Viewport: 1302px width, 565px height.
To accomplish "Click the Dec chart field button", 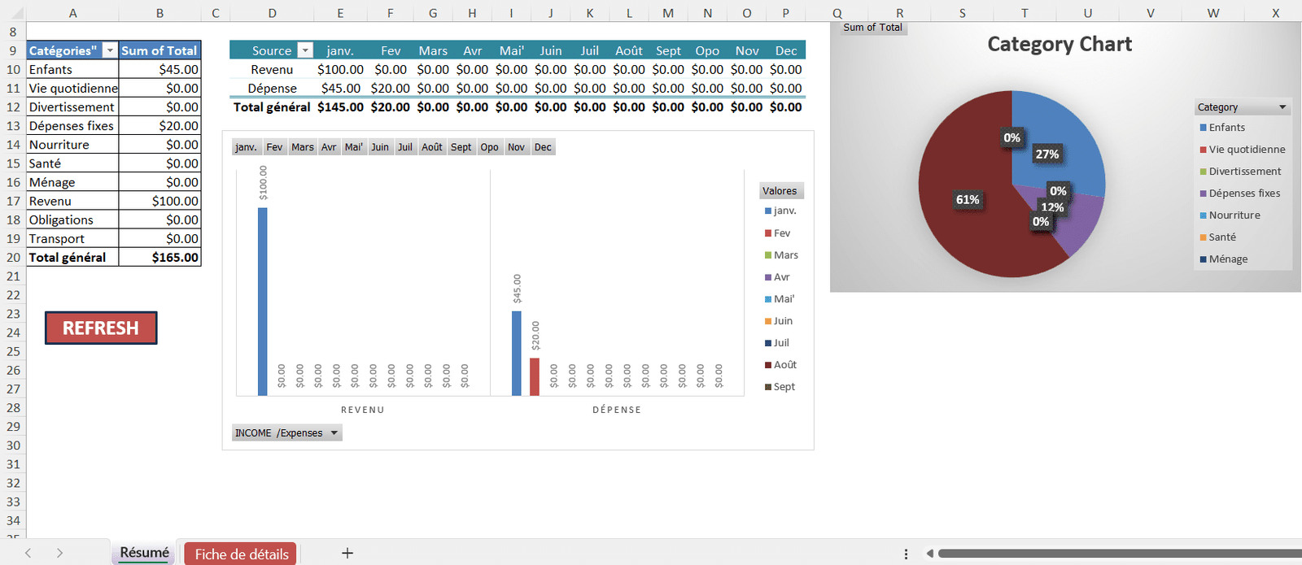I will (543, 147).
